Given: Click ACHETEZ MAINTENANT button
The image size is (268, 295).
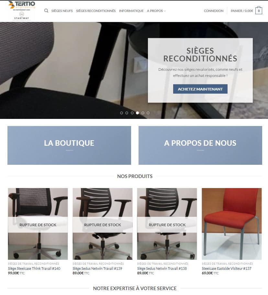Looking at the screenshot, I should point(200,89).
